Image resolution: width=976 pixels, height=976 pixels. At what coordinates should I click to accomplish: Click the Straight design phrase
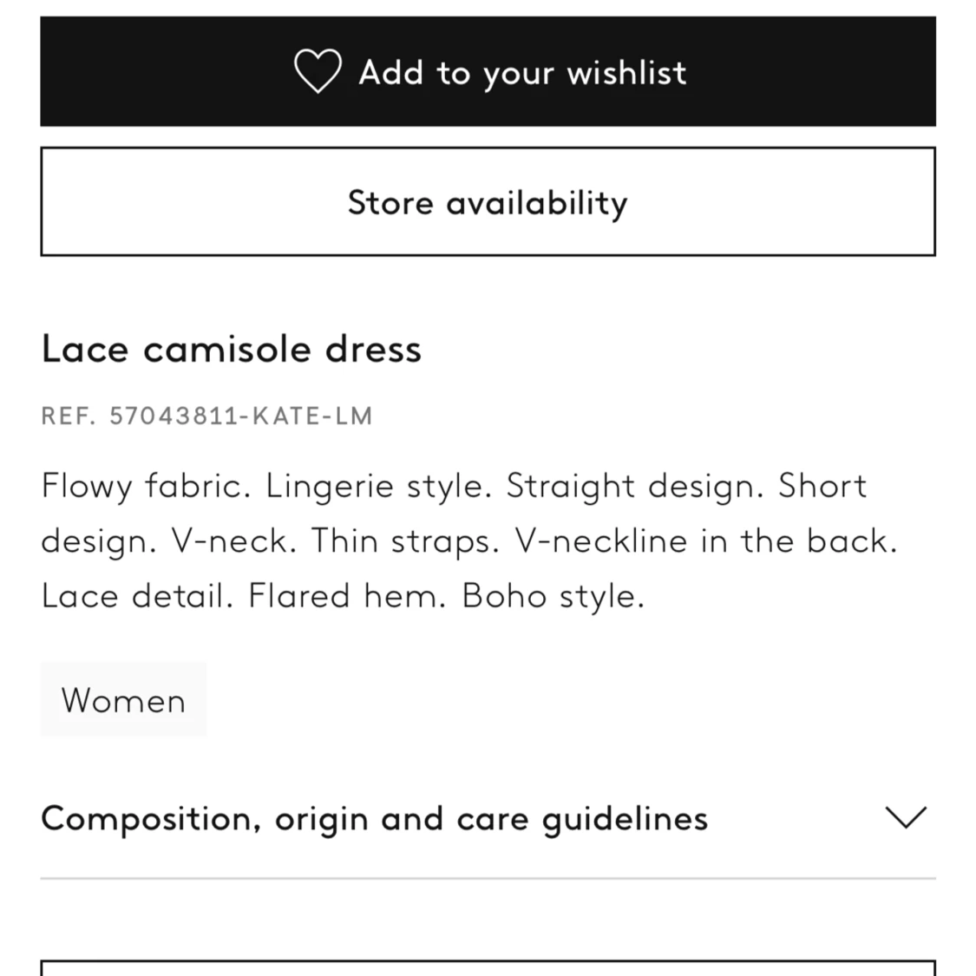tap(635, 486)
